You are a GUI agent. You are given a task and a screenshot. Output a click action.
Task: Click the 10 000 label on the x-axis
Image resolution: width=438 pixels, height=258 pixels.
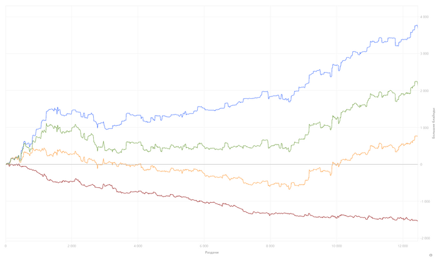337,245
